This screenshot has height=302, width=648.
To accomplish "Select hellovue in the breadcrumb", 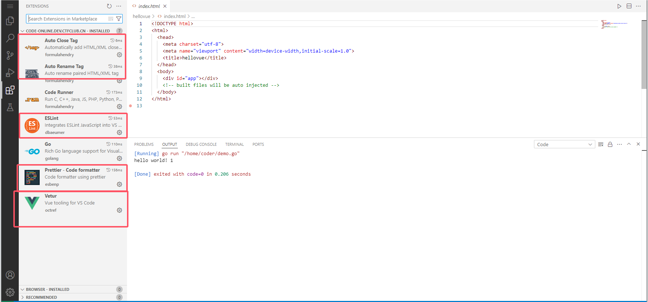I will coord(141,16).
